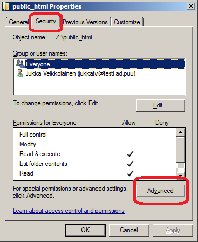Click the List folder contents allow checkmark

point(130,164)
